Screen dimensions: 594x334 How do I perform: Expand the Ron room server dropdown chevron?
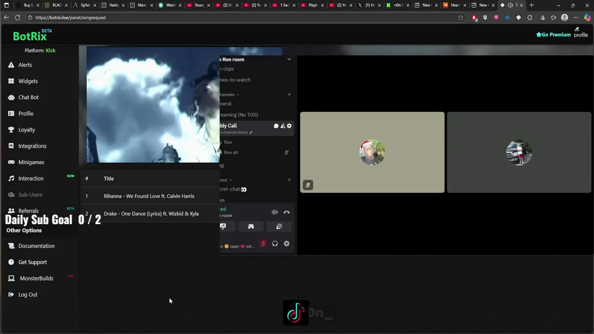pyautogui.click(x=289, y=59)
